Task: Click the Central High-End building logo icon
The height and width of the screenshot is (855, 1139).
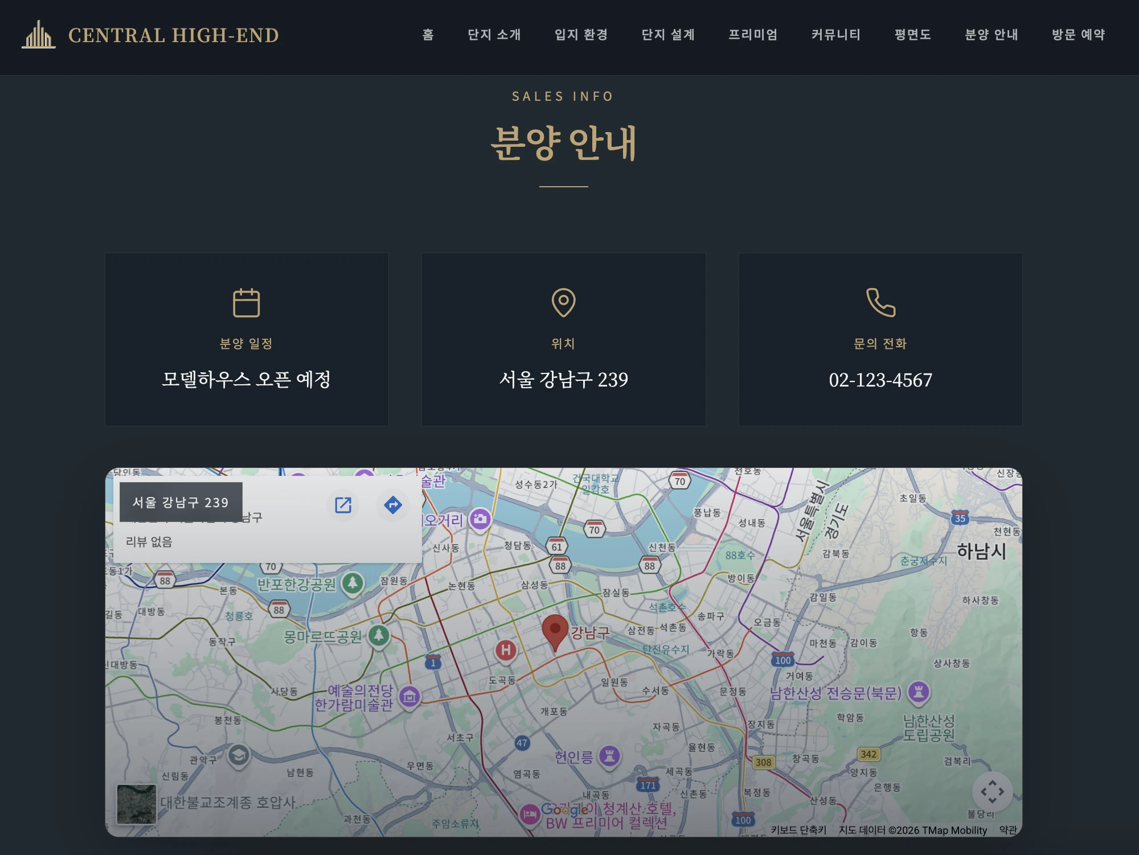Action: click(38, 35)
